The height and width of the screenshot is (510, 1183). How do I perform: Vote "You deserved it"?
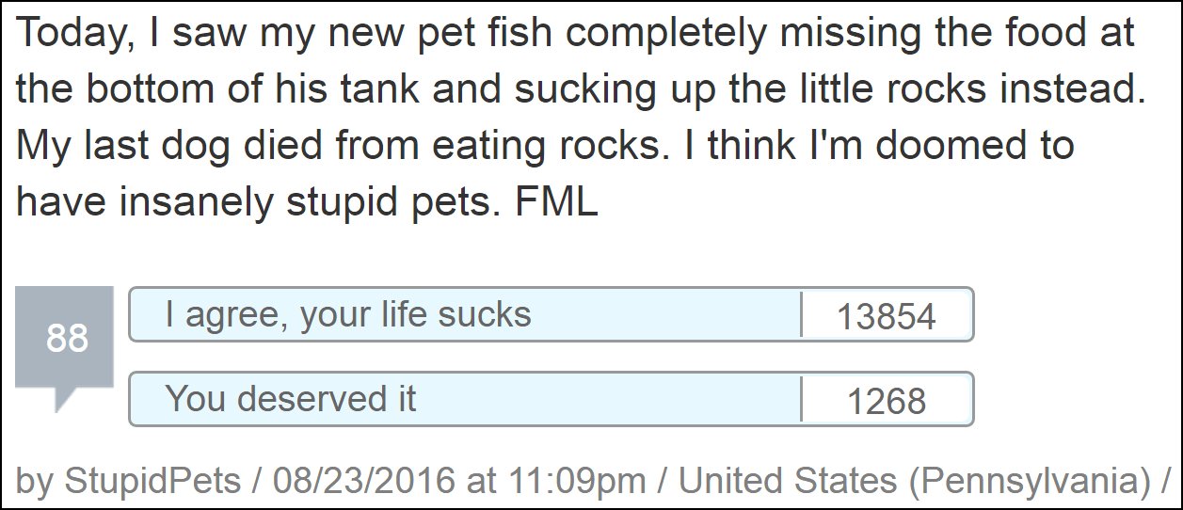point(551,400)
